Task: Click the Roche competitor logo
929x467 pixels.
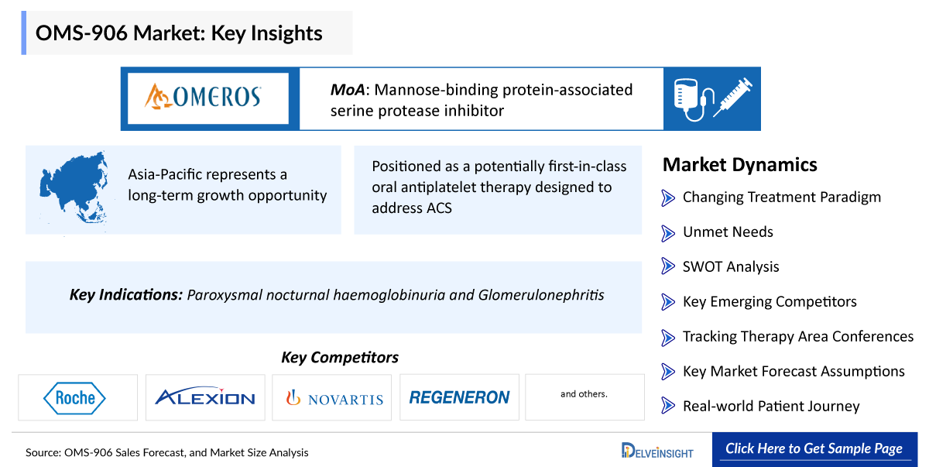Action: 77,397
